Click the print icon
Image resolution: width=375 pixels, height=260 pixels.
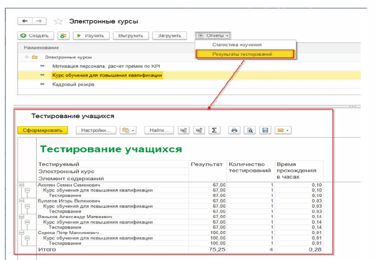point(234,130)
